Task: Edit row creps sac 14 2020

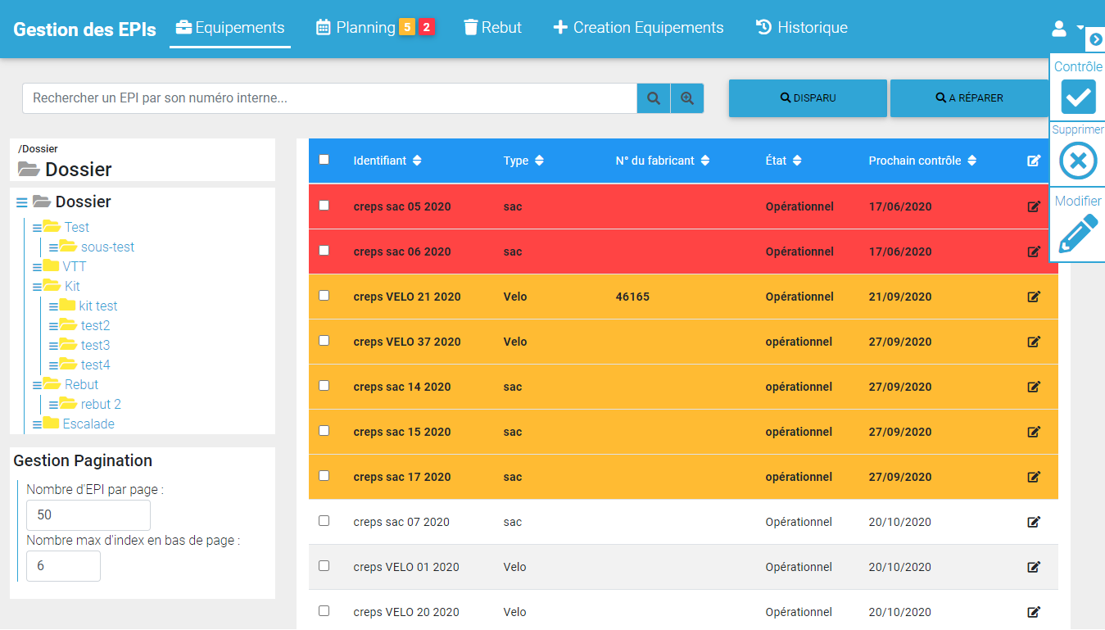Action: [1034, 387]
